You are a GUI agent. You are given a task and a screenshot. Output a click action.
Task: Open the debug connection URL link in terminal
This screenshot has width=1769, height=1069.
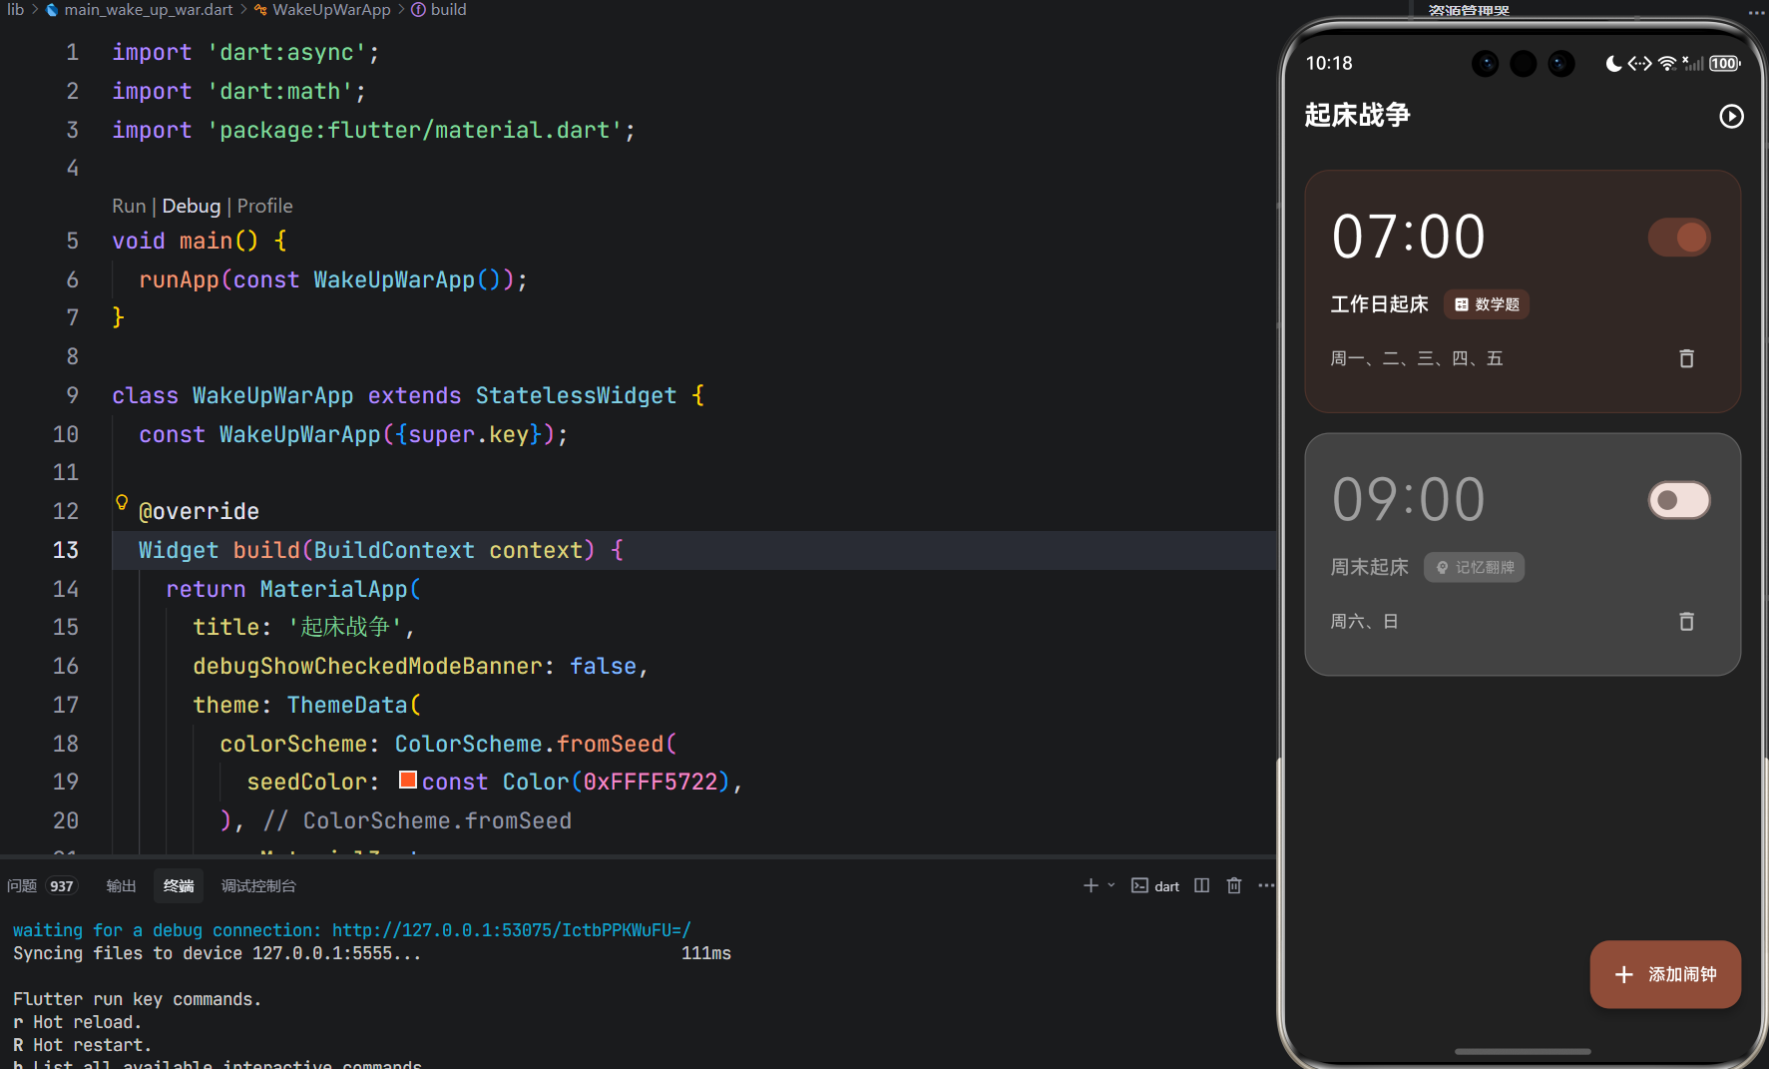511,929
